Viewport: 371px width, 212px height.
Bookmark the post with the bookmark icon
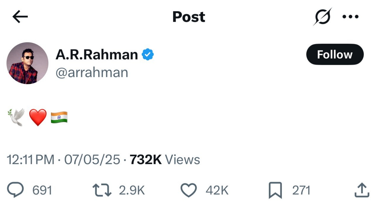click(275, 190)
